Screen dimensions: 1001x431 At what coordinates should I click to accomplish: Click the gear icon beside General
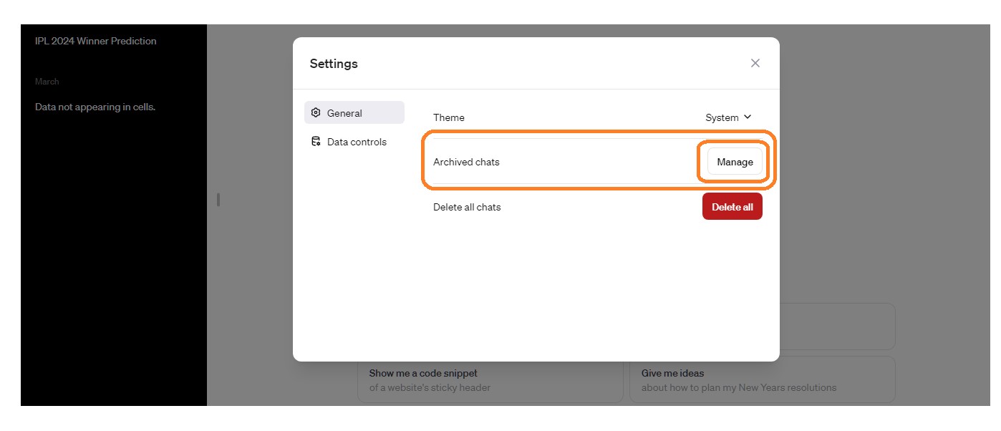(316, 112)
